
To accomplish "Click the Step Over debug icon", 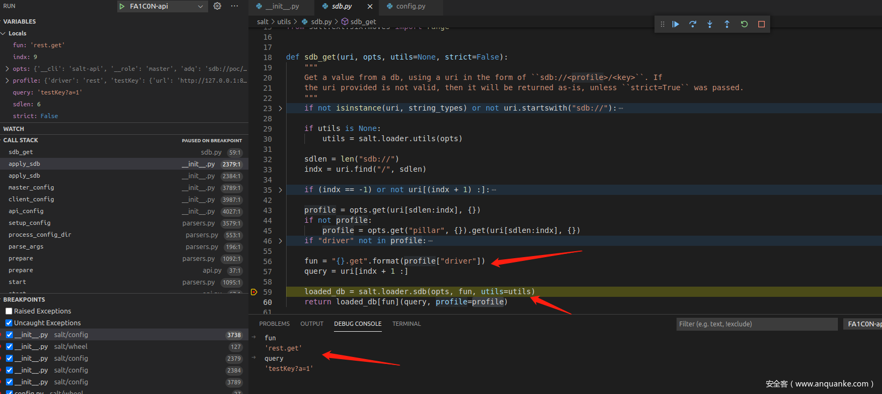I will click(693, 24).
